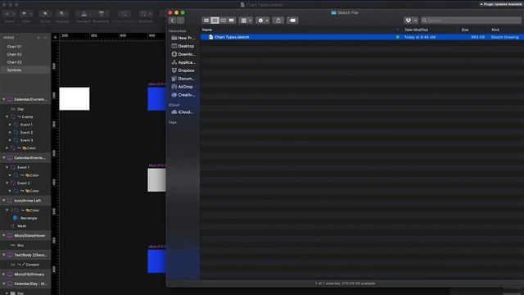Collapse the Icon/Arrow Left symbol group
524x295 pixels.
coord(3,200)
